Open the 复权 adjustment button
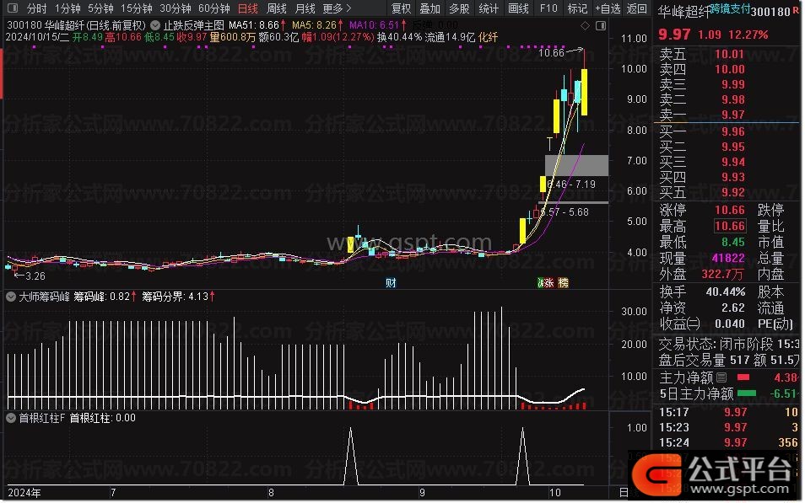 401,8
